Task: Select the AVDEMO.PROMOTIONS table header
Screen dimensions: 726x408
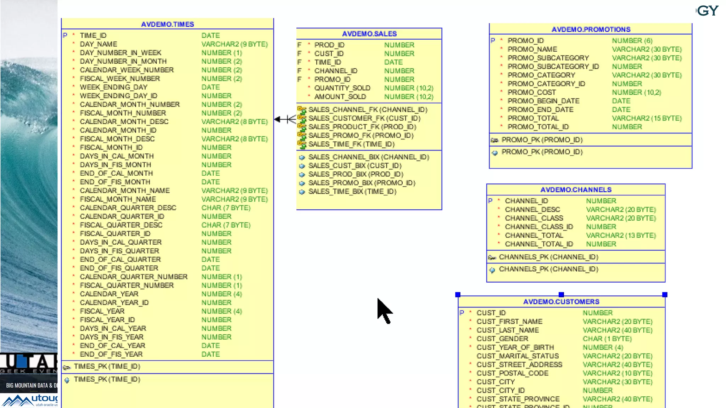Action: click(x=591, y=29)
